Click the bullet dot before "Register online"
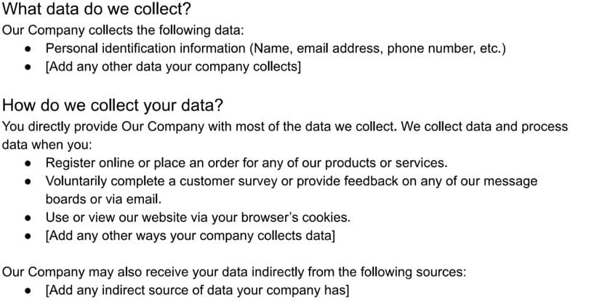The width and height of the screenshot is (594, 304). 28,163
